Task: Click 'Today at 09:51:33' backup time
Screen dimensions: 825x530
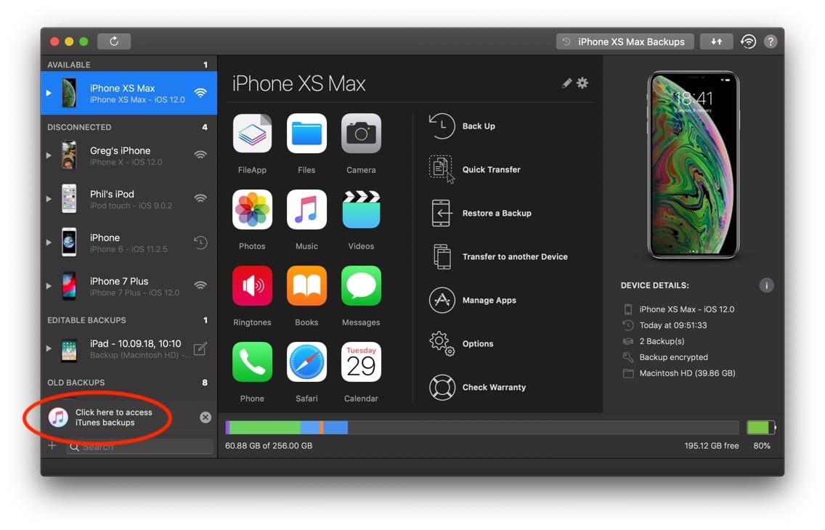Action: point(673,325)
